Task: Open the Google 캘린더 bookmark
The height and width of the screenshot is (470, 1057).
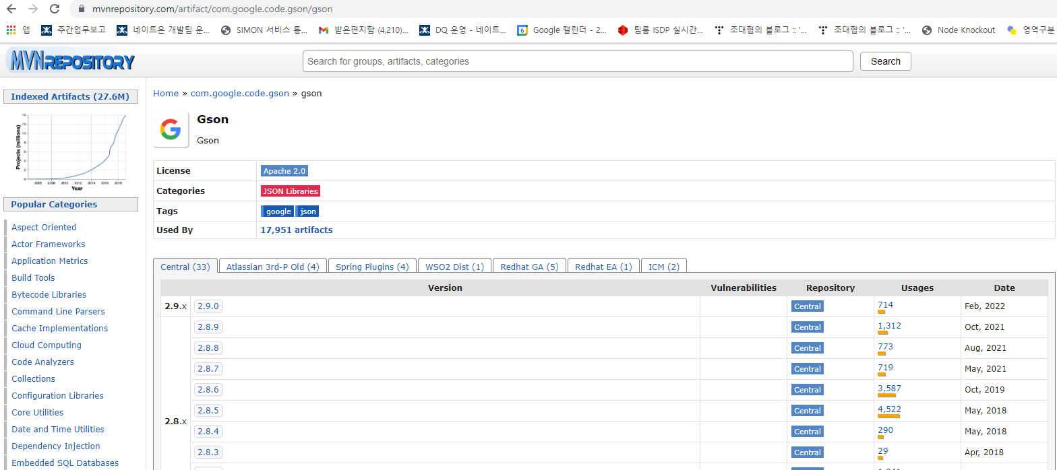Action: 562,30
